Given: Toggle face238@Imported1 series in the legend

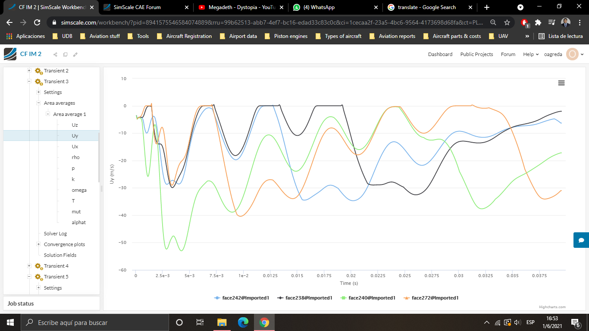Looking at the screenshot, I should coord(305,298).
